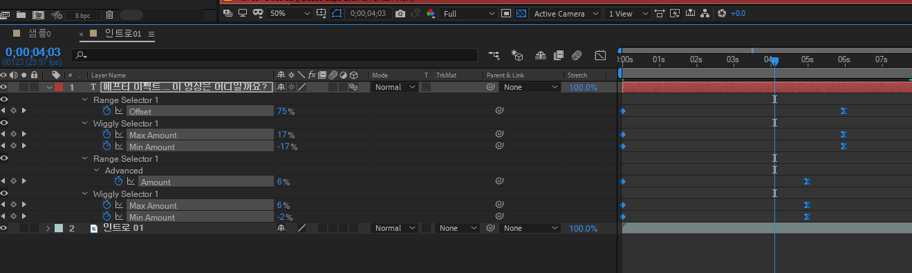Viewport: 912px width, 273px height.
Task: Open the show channel RGB color icon
Action: coord(431,14)
